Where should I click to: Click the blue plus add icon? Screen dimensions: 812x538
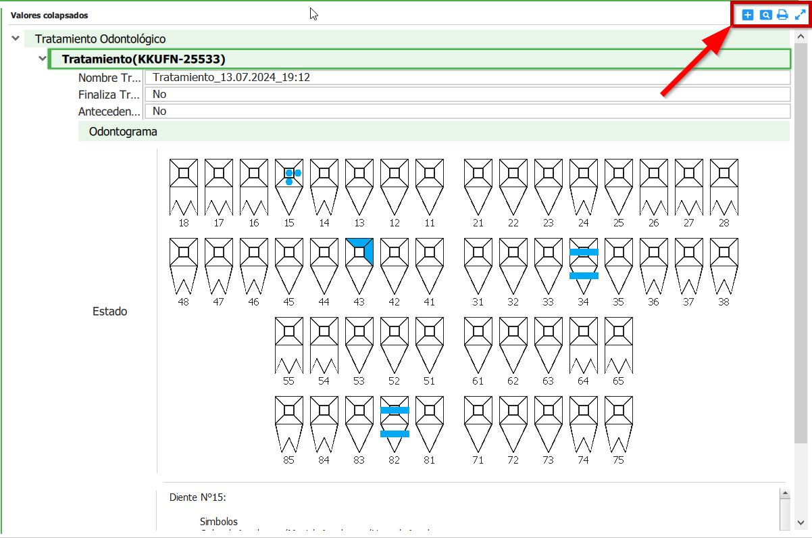point(748,15)
